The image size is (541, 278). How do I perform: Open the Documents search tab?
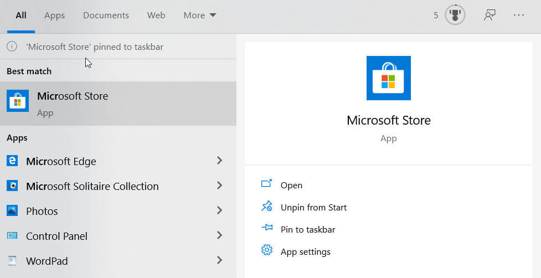pos(106,16)
